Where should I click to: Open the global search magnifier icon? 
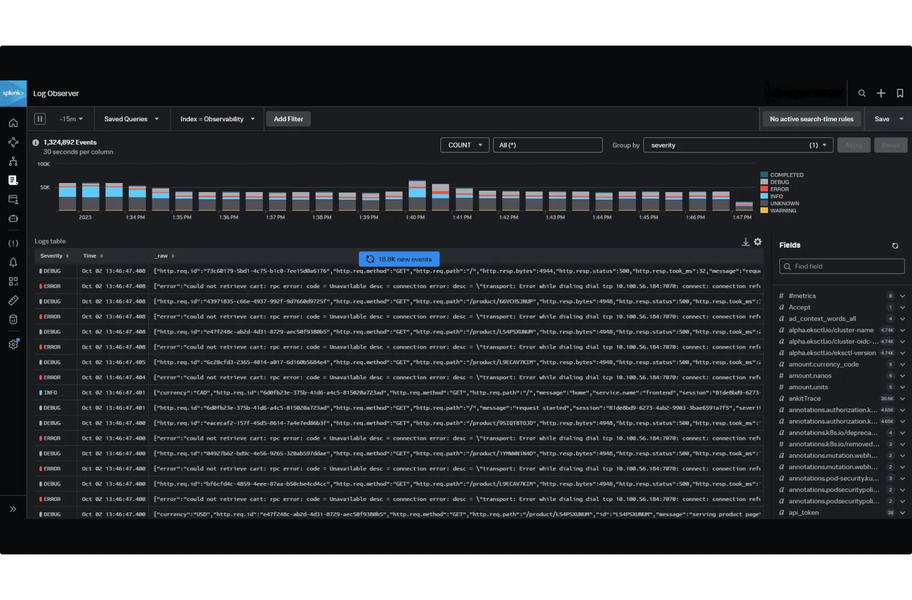[x=862, y=94]
